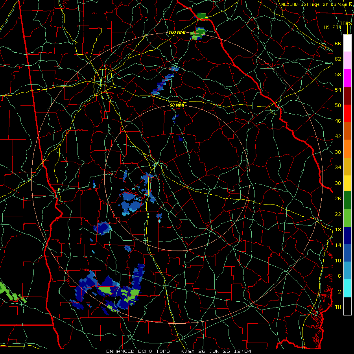Click the "100 NMI" range ring label

pos(177,32)
